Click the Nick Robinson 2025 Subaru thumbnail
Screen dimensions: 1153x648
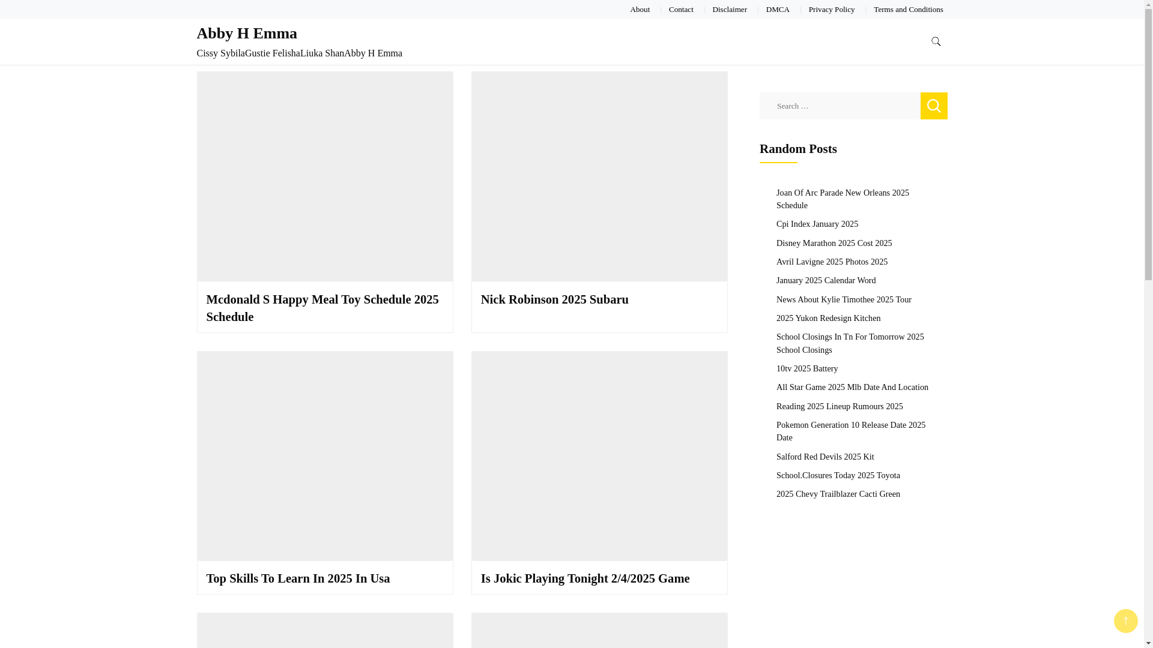599,176
